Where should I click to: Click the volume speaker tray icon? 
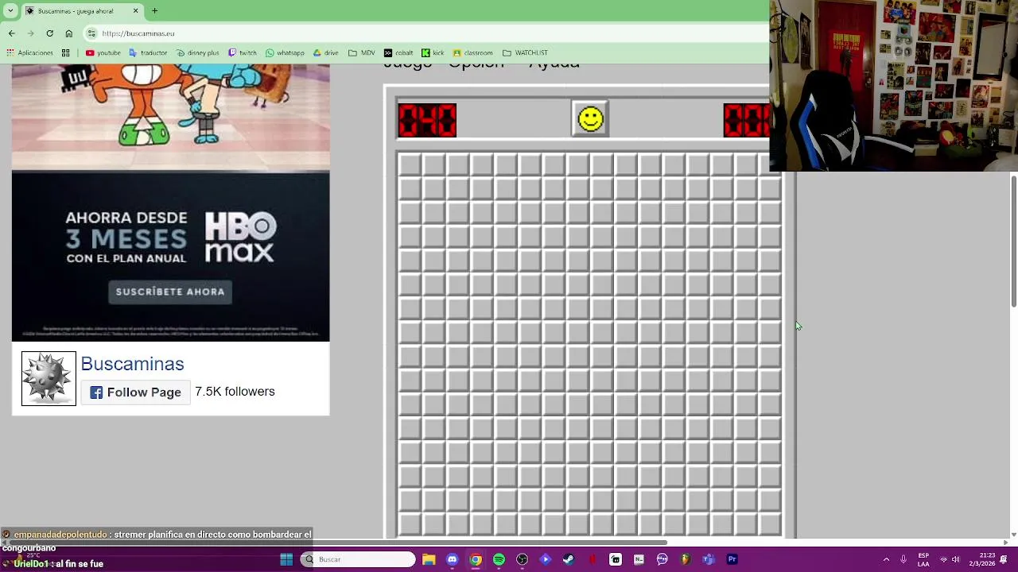956,559
